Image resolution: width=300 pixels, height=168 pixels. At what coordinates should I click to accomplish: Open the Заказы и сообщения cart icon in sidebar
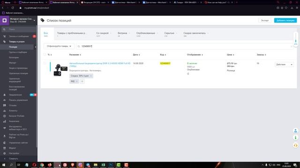pyautogui.click(x=4, y=36)
